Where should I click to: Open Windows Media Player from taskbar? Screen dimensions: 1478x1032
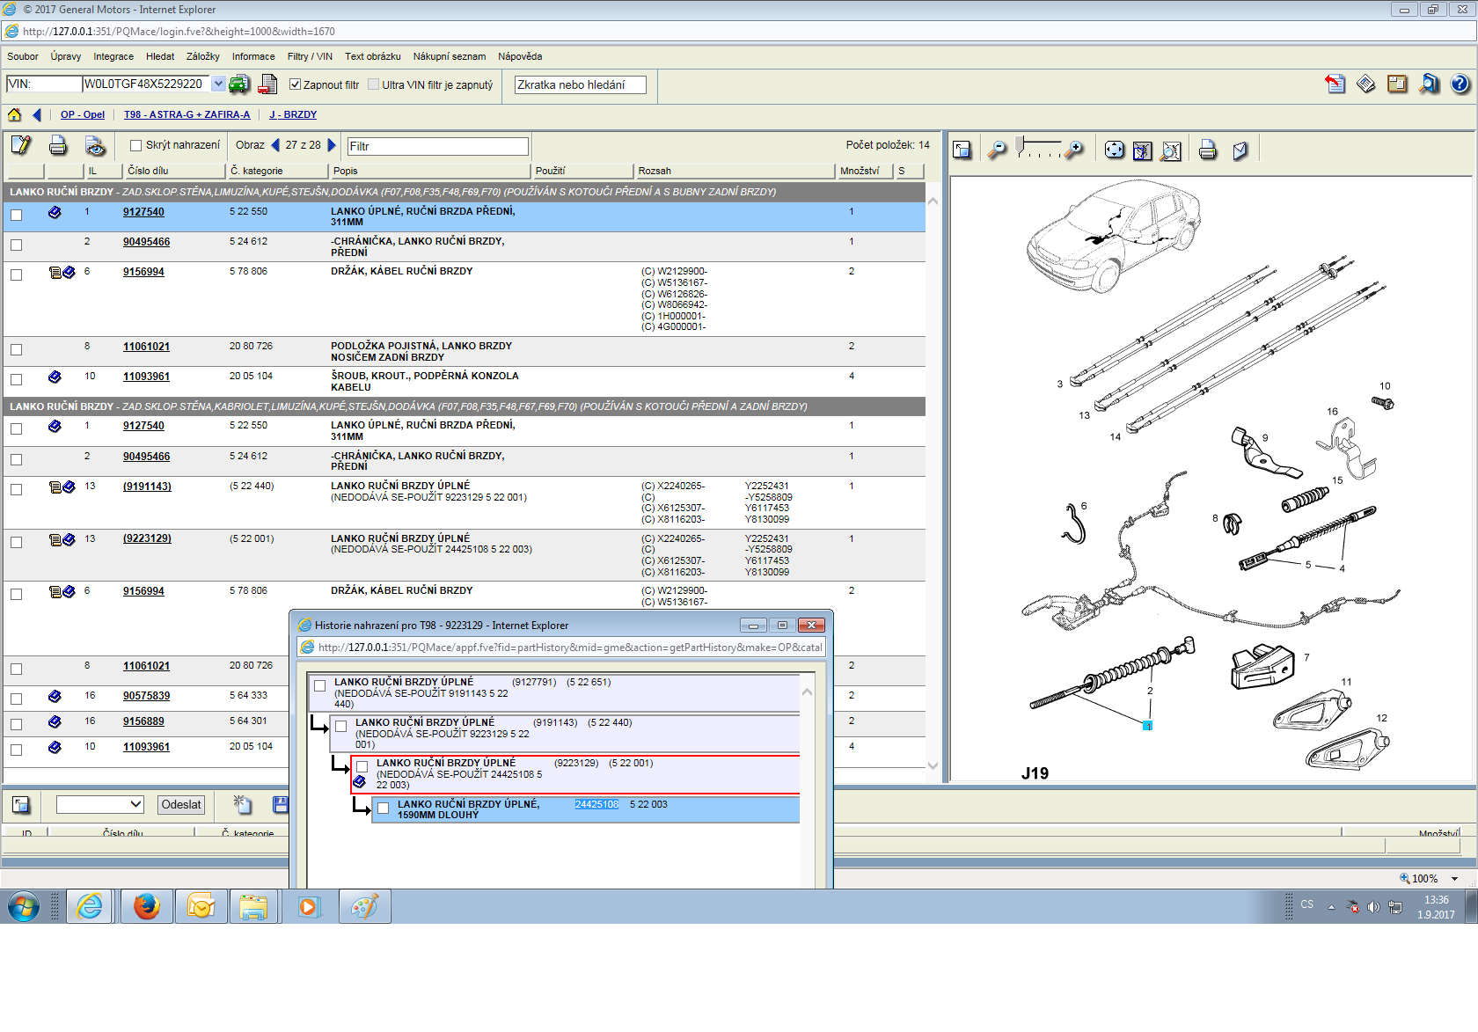pyautogui.click(x=308, y=906)
